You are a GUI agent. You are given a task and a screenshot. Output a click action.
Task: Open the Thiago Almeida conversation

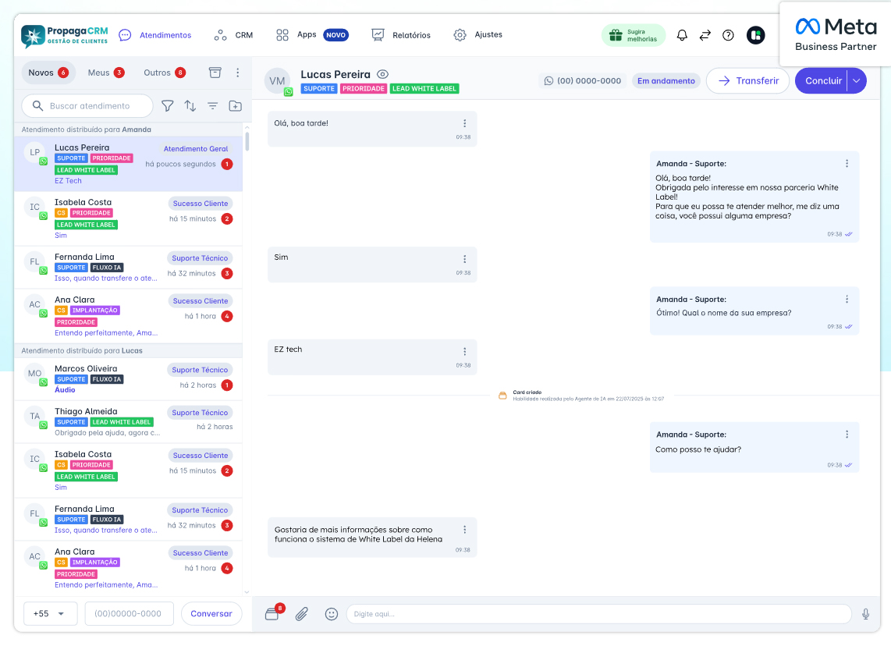tap(129, 421)
